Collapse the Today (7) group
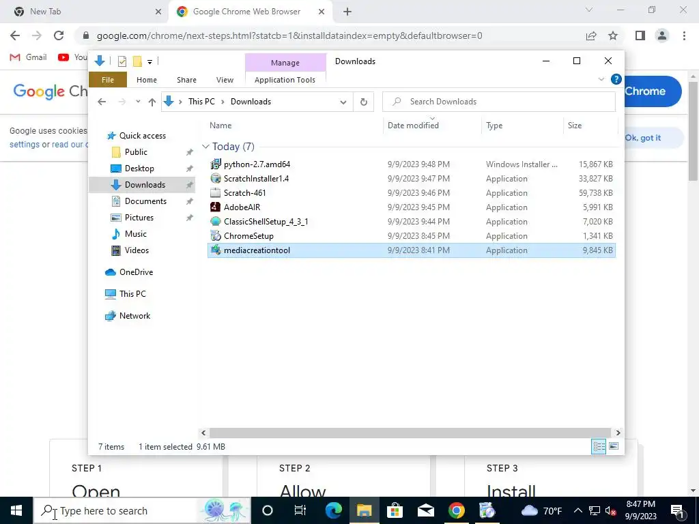 tap(205, 147)
